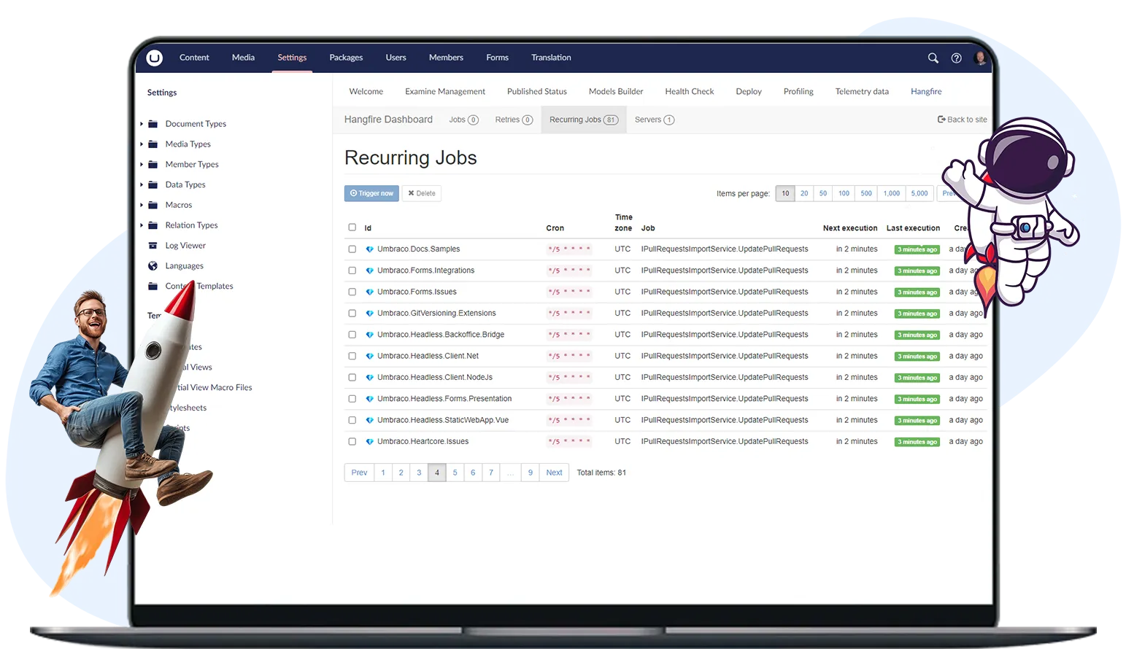This screenshot has height=665, width=1126.
Task: Click the Languages globe icon
Action: [x=153, y=266]
